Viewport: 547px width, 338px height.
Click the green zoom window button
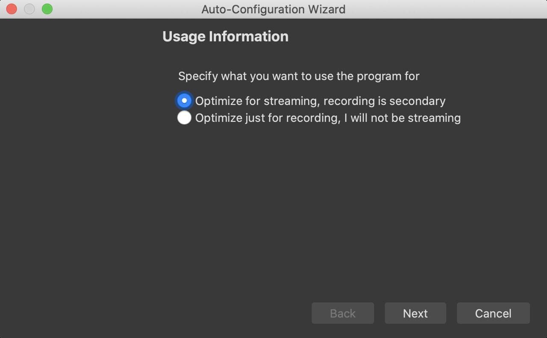coord(47,9)
